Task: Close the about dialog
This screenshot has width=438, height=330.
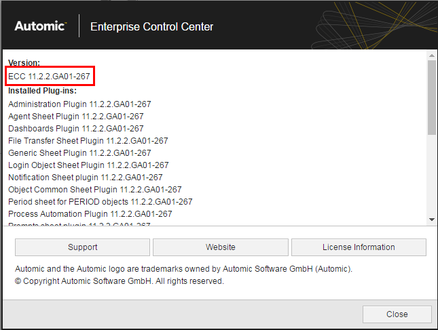Action: (x=397, y=314)
